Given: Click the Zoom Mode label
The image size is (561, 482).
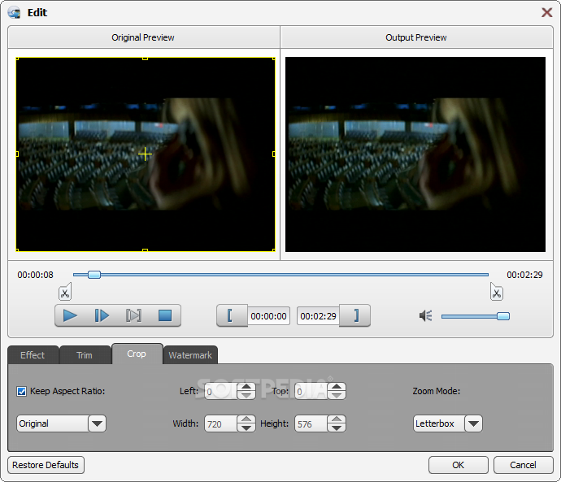Looking at the screenshot, I should (437, 391).
